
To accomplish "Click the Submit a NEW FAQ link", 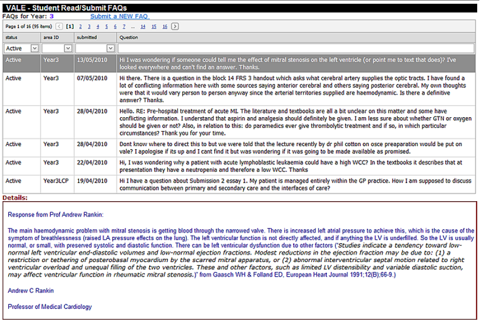I will coord(119,17).
